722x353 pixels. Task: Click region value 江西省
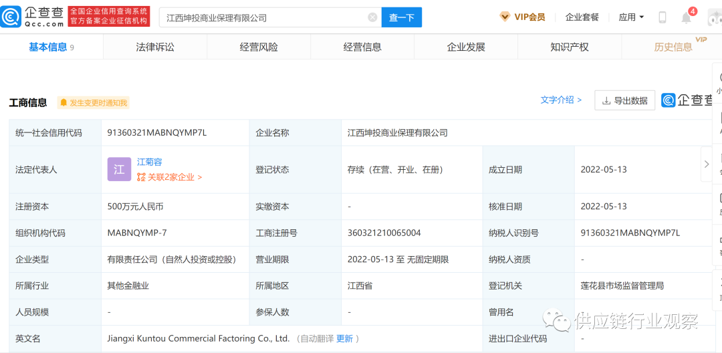point(360,285)
